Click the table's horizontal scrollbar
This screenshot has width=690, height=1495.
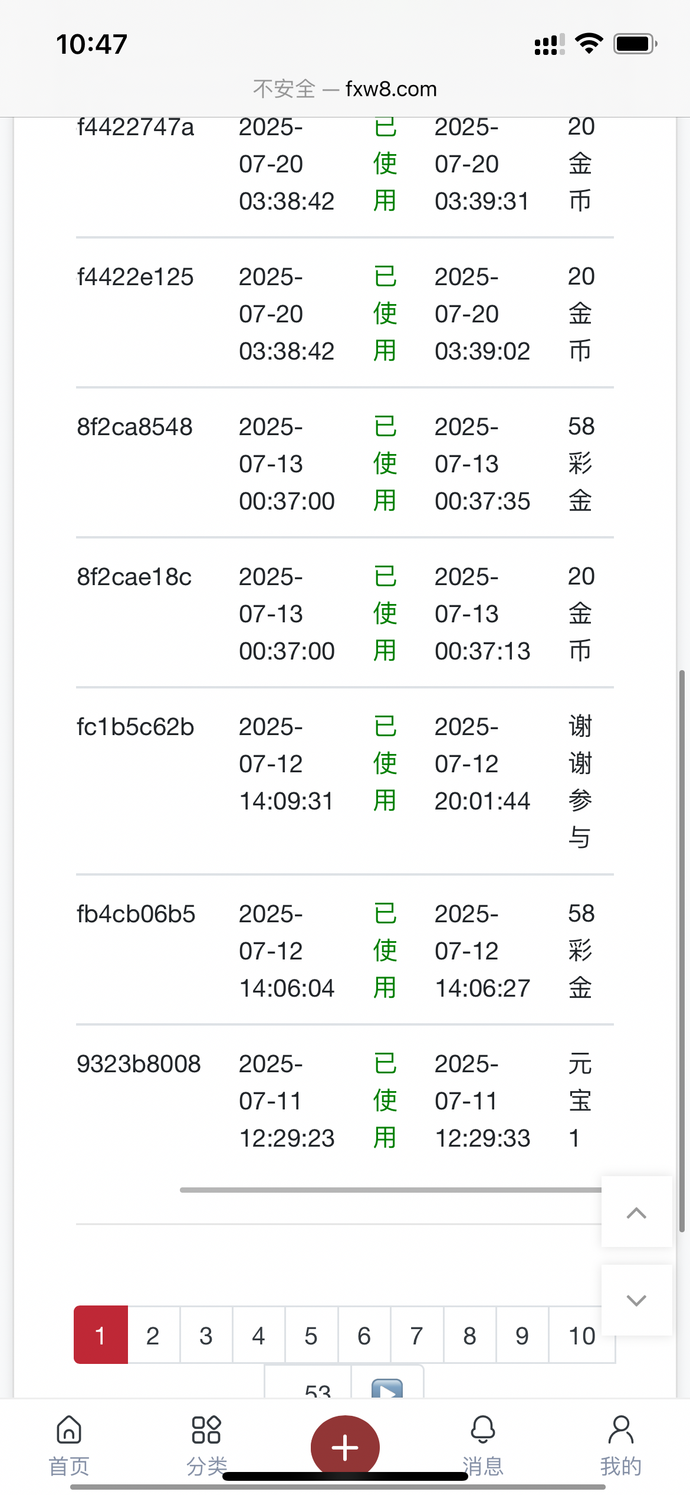point(390,1190)
